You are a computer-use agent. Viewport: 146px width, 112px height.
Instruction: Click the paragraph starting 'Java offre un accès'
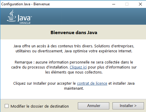(74, 49)
